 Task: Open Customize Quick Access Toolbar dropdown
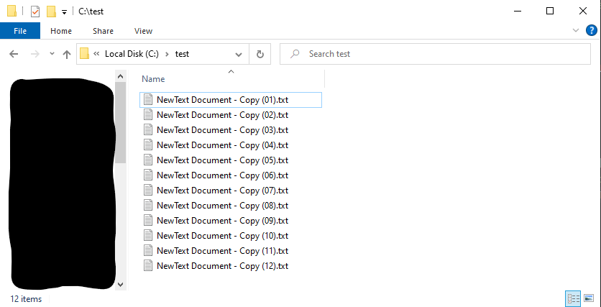point(65,12)
